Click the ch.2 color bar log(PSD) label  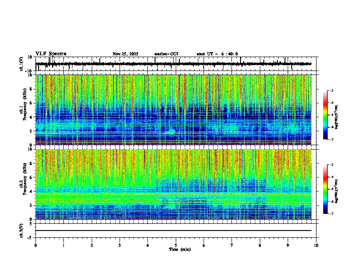pyautogui.click(x=337, y=191)
